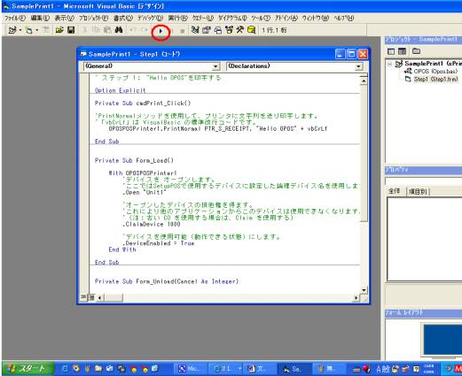This screenshot has height=376, width=462.
Task: Open the 編集 (Edit) menu
Action: [x=40, y=19]
